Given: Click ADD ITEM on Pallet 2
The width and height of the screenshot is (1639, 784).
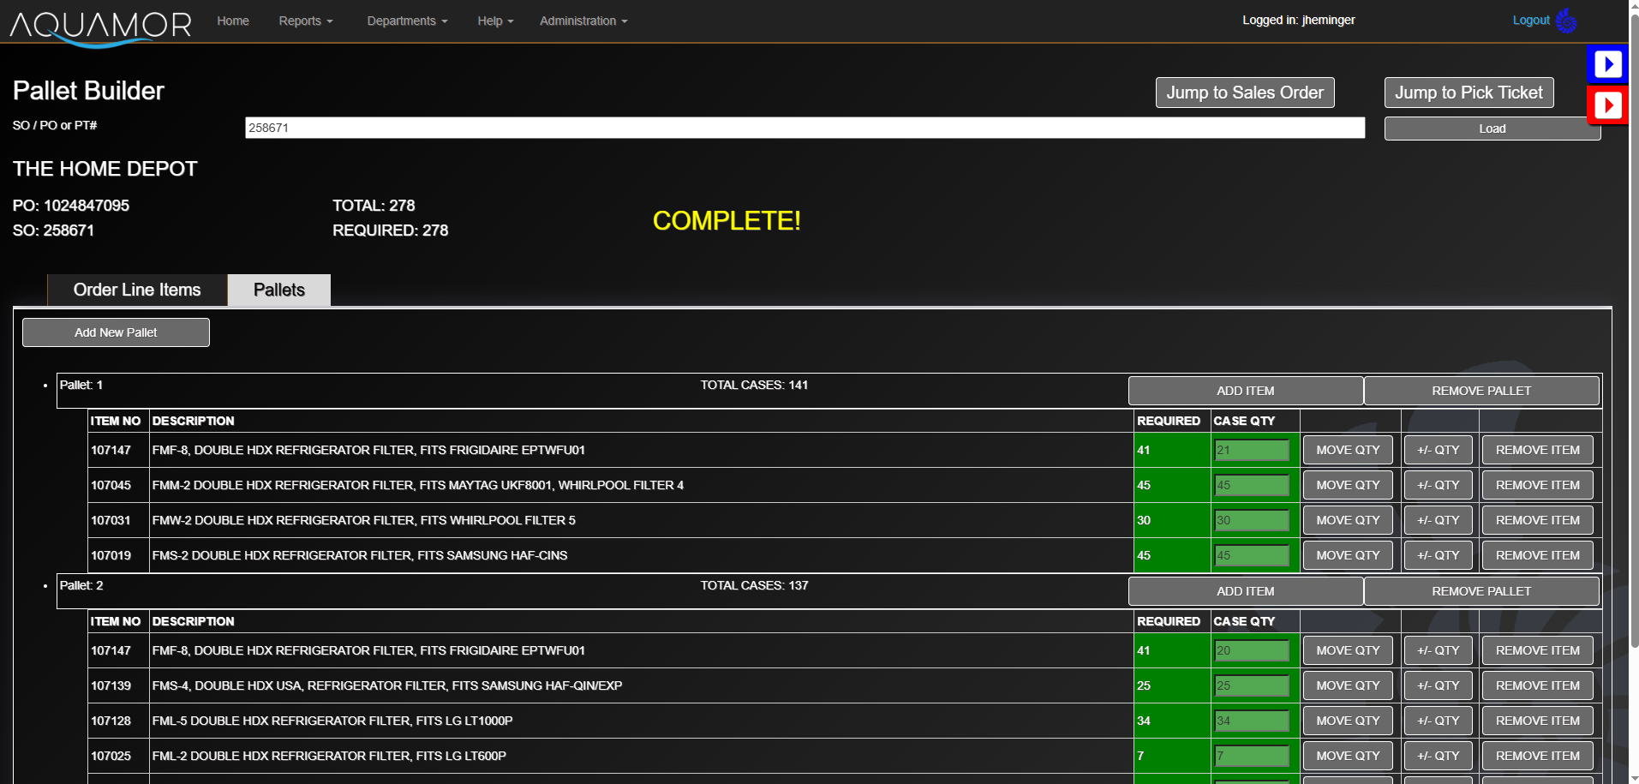Looking at the screenshot, I should click(1244, 590).
